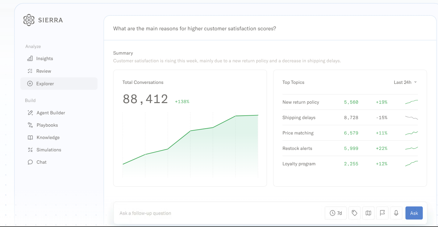438x227 pixels.
Task: Open Simulations via its icon
Action: (30, 150)
